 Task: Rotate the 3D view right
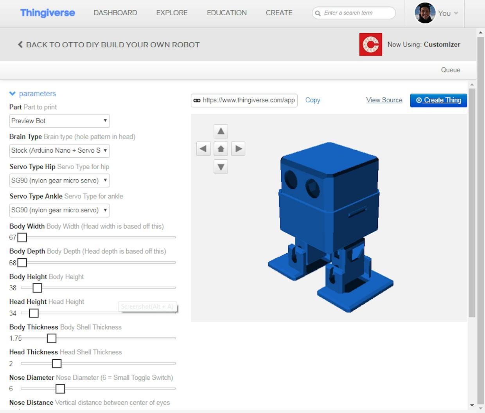[x=239, y=149]
